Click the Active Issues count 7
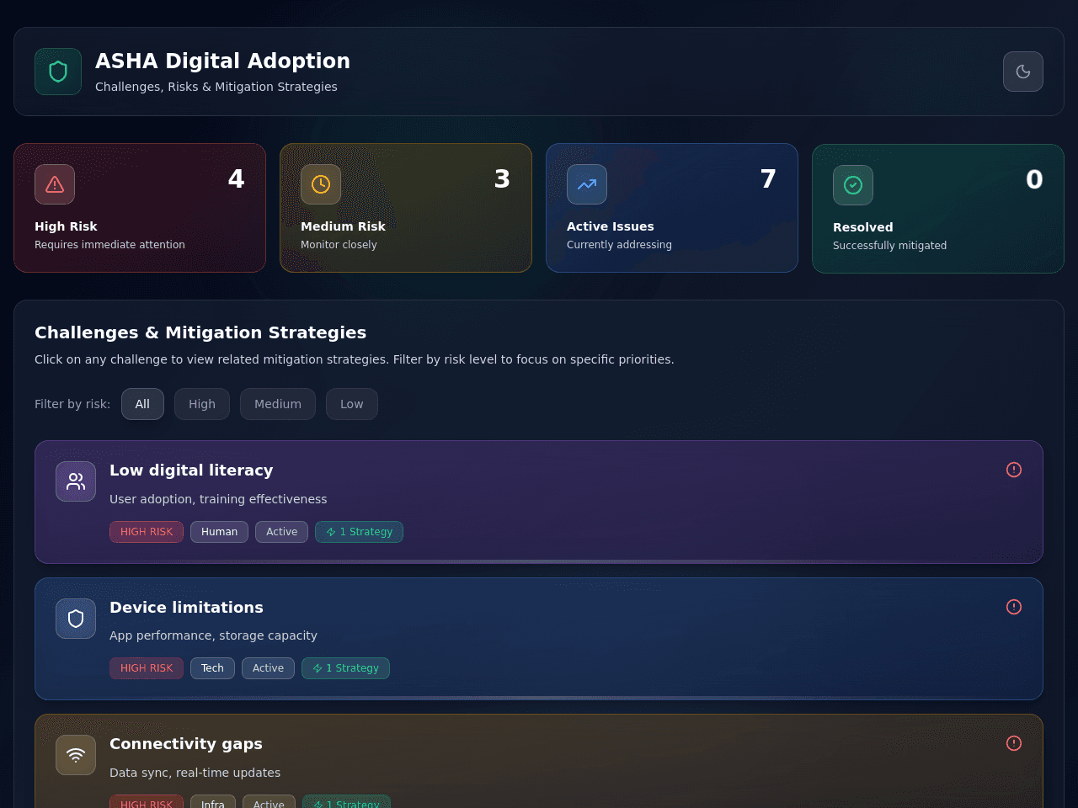 tap(768, 179)
